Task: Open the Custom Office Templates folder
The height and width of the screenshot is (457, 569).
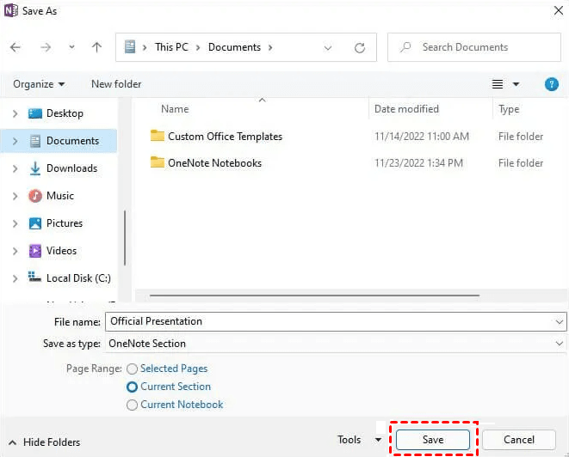Action: click(224, 136)
